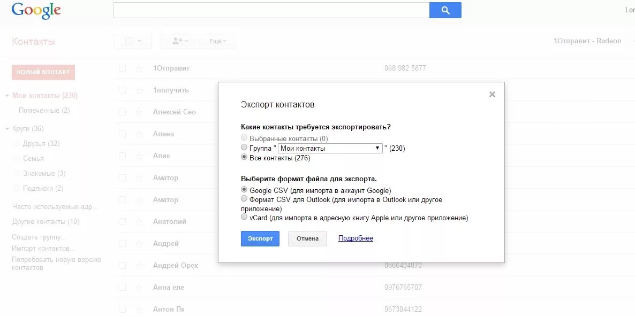Image resolution: width=635 pixels, height=317 pixels.
Task: Open the Друзья (32) circle
Action: [41, 144]
